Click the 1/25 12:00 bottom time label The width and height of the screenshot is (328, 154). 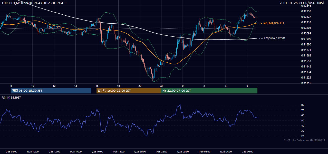pos(54,151)
